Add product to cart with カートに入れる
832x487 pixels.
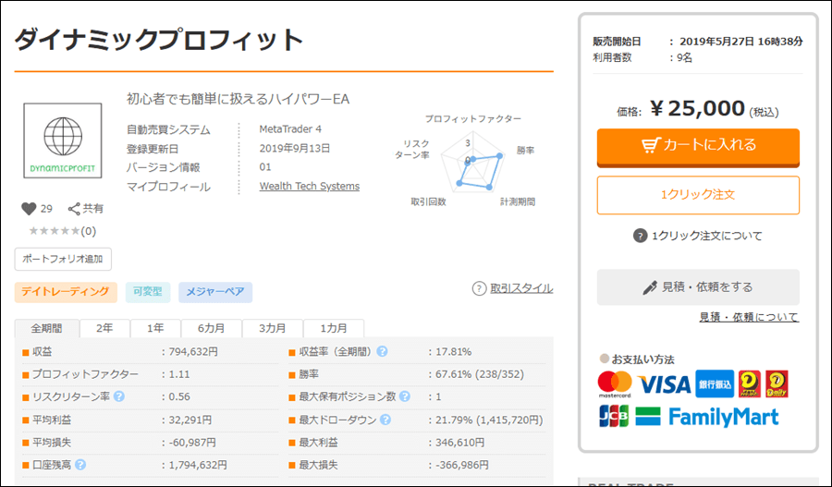tap(698, 145)
